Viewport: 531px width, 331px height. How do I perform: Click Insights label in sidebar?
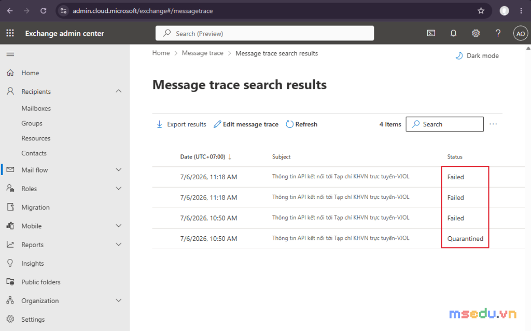tap(33, 263)
